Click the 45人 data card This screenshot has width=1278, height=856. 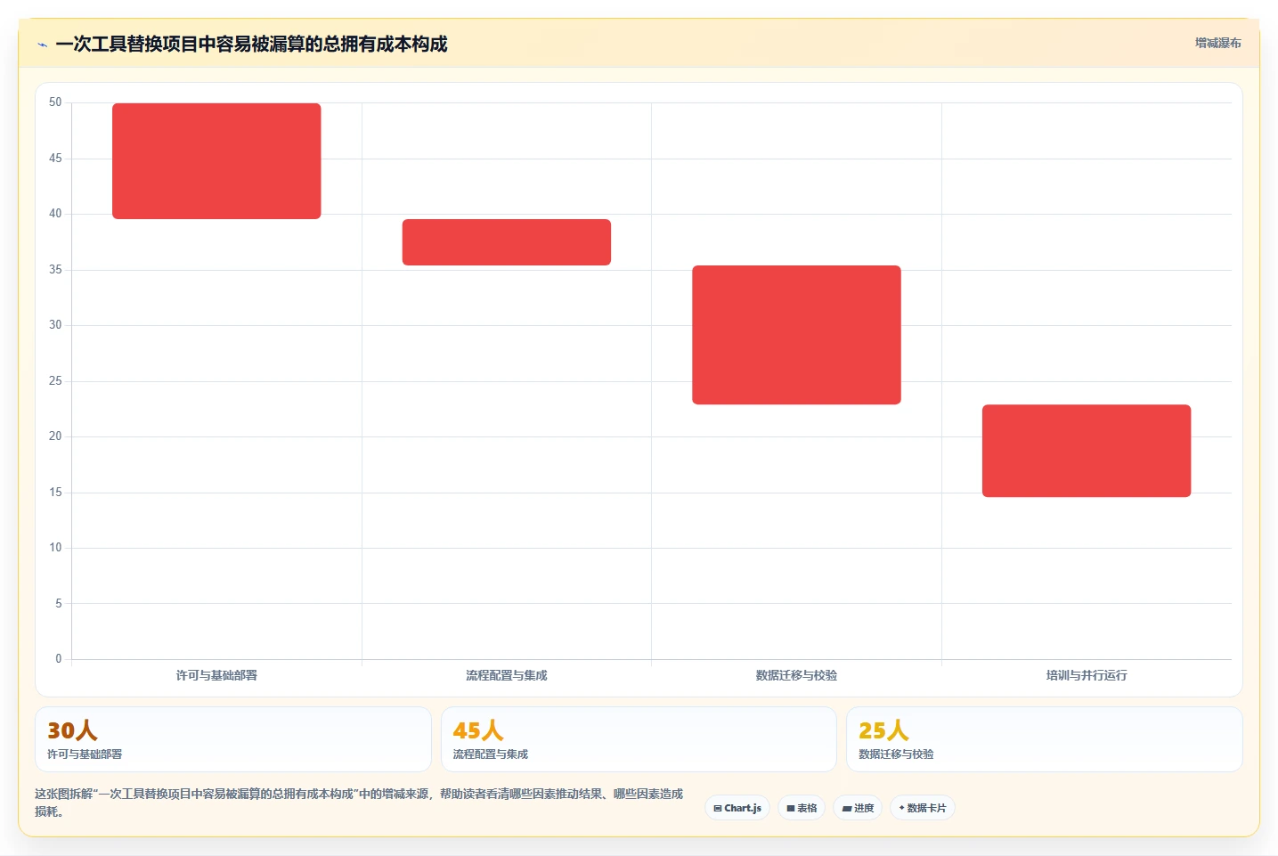click(x=639, y=739)
